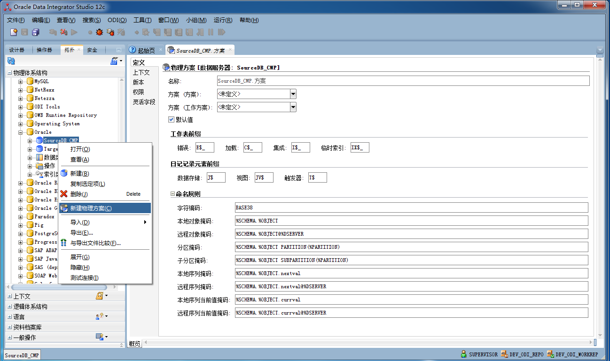Expand the 逻辑体系结构 accordion panel
The image size is (610, 361).
click(10, 307)
